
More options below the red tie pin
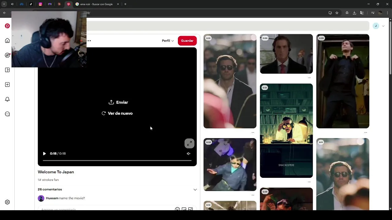coord(309,78)
